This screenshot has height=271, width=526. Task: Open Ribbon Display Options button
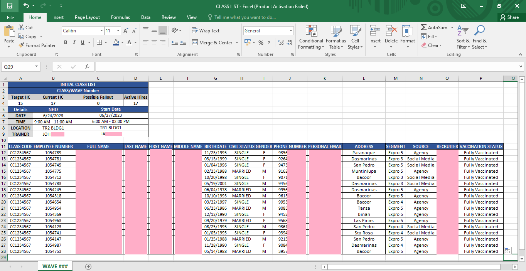[x=464, y=6]
